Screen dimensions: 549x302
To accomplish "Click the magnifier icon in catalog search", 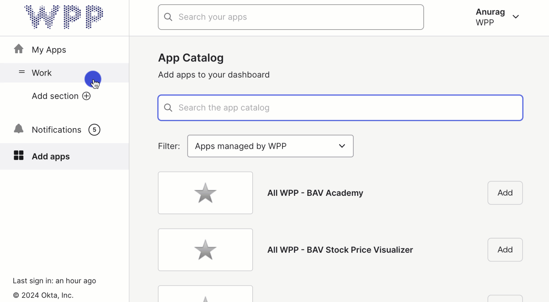I will click(168, 108).
